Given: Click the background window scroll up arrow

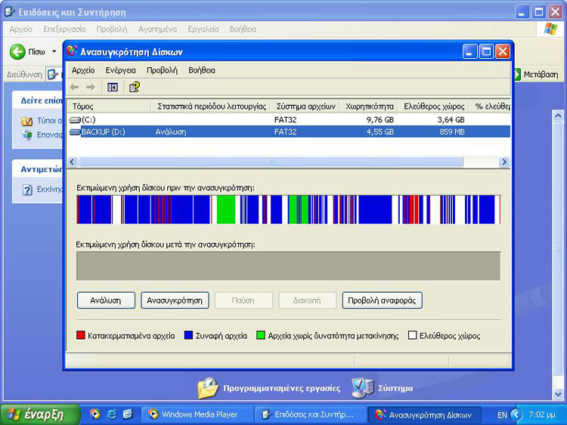Looking at the screenshot, I should [x=558, y=115].
